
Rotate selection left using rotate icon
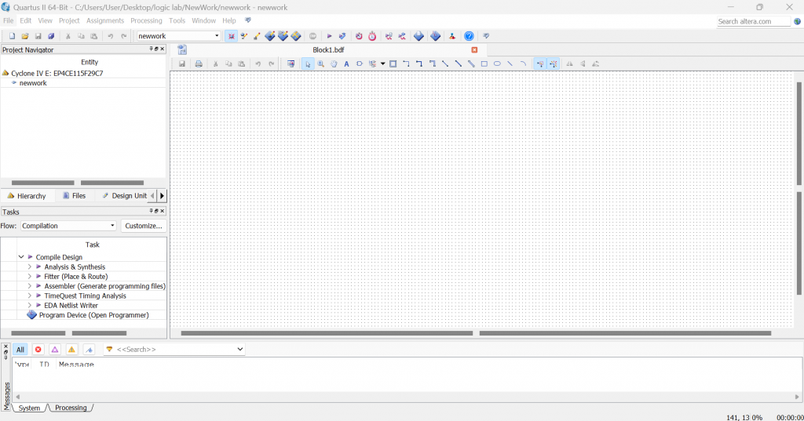click(x=595, y=64)
